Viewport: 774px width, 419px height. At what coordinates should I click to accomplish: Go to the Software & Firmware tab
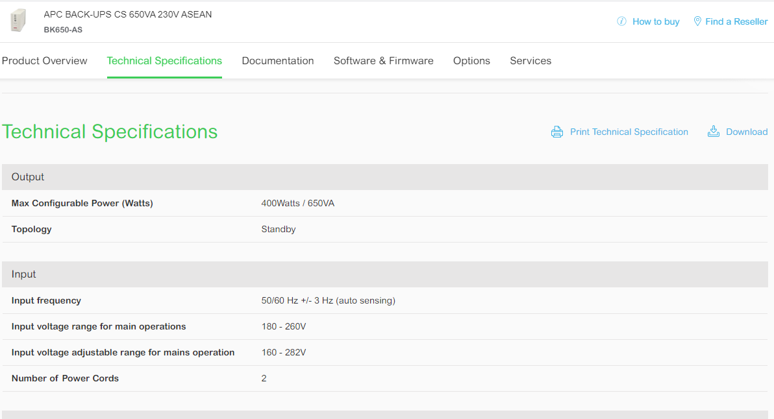(384, 60)
